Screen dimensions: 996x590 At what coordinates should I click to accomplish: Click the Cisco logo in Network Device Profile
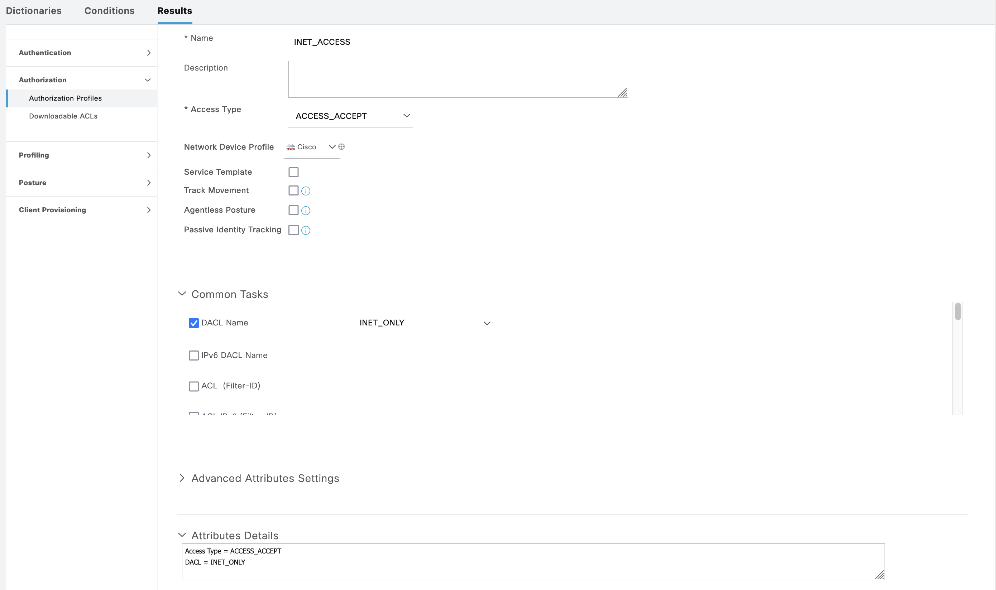pos(290,147)
